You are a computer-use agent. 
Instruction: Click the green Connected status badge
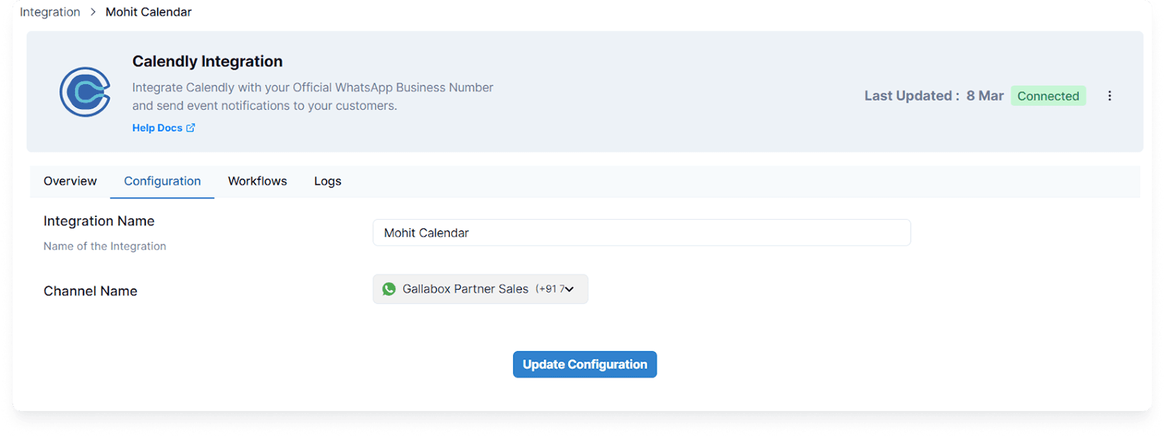point(1048,96)
